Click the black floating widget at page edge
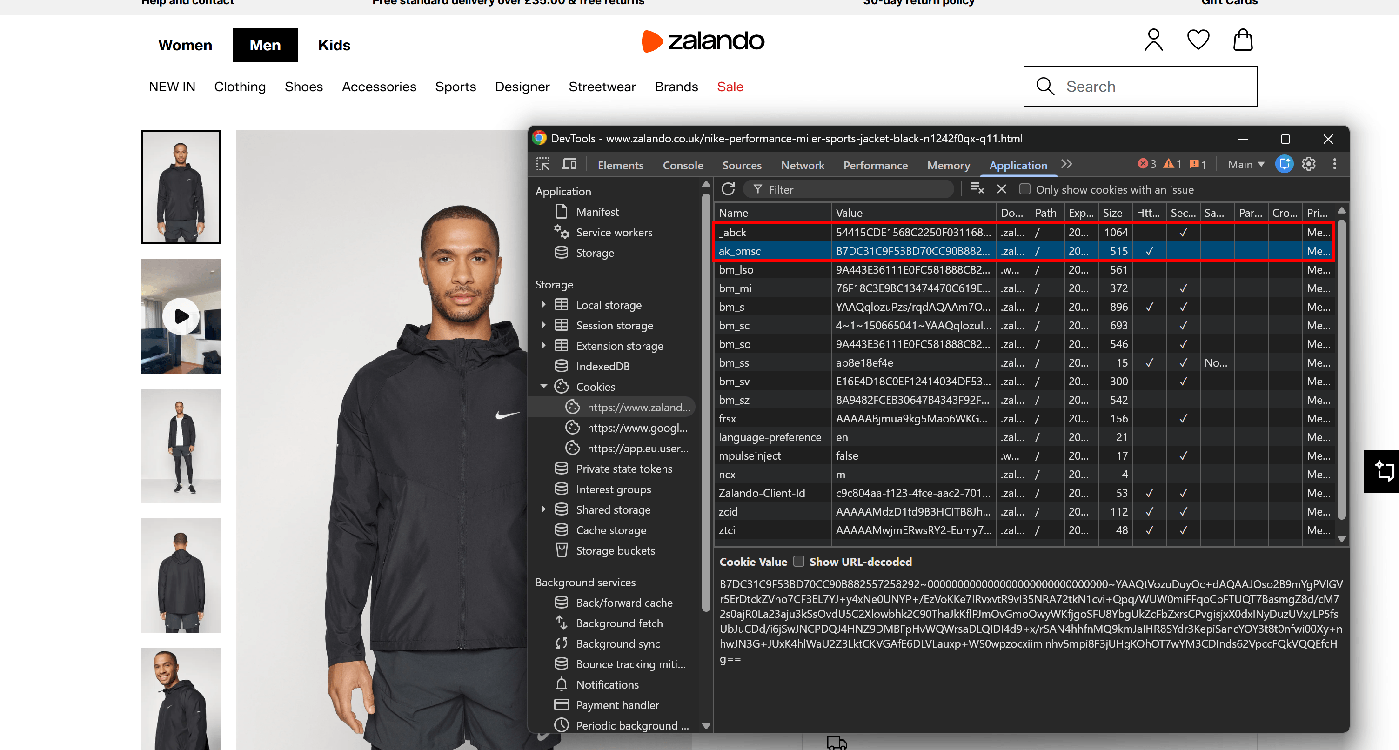 tap(1381, 471)
